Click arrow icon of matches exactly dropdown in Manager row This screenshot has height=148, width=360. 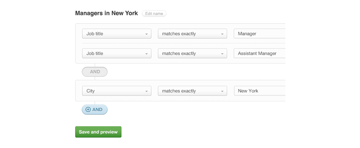[x=222, y=34]
